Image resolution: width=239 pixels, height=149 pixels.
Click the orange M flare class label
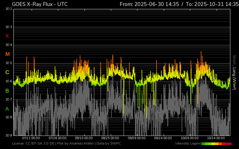click(7, 54)
